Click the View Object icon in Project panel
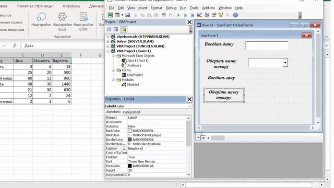 pos(116,29)
